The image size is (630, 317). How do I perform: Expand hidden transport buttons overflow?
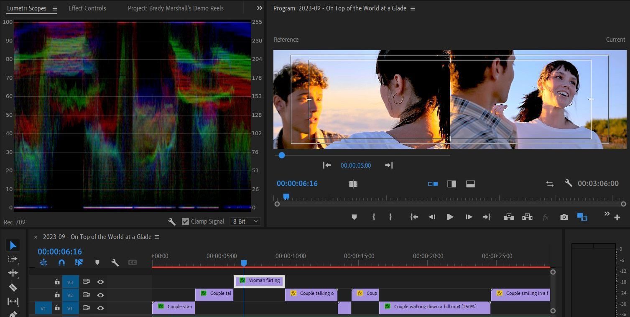(x=607, y=214)
